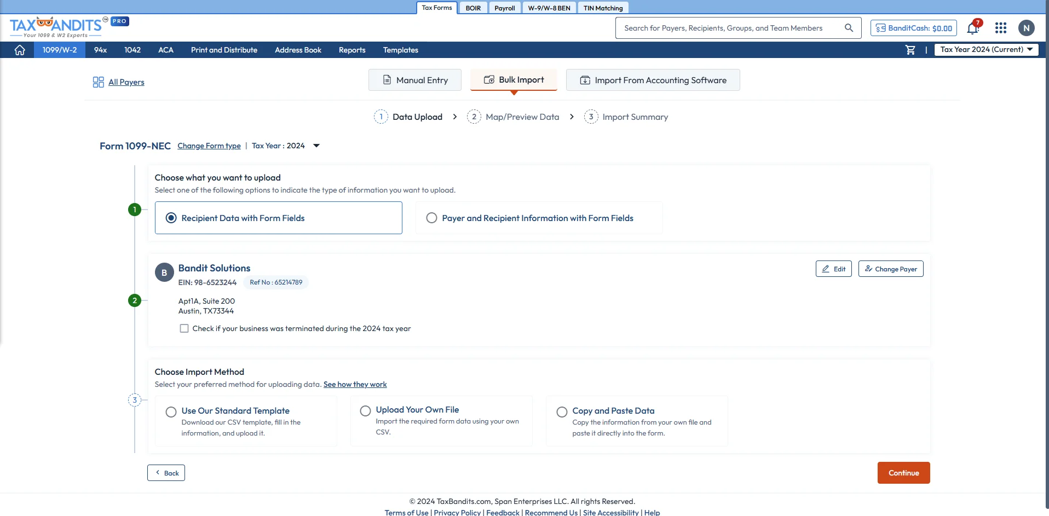Open the shopping cart icon
1049x516 pixels.
click(x=910, y=50)
